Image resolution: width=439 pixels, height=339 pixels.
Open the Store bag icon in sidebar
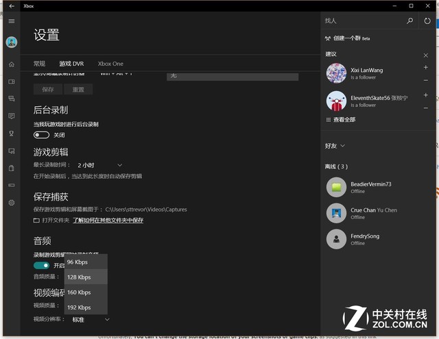tap(12, 168)
